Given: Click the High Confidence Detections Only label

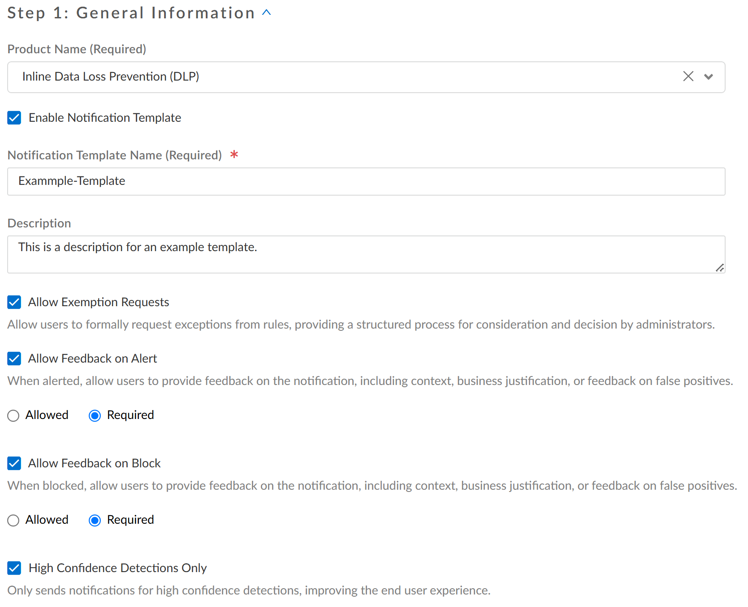Looking at the screenshot, I should [x=117, y=568].
